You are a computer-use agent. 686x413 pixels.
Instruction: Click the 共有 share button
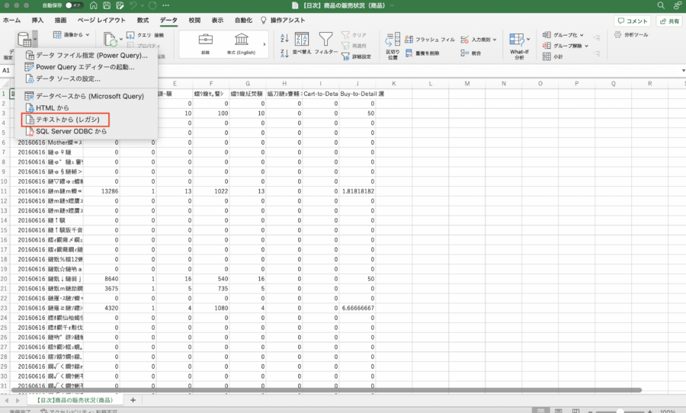669,21
